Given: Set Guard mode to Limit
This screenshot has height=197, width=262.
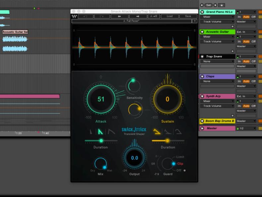Looking at the screenshot, I should (180, 157).
